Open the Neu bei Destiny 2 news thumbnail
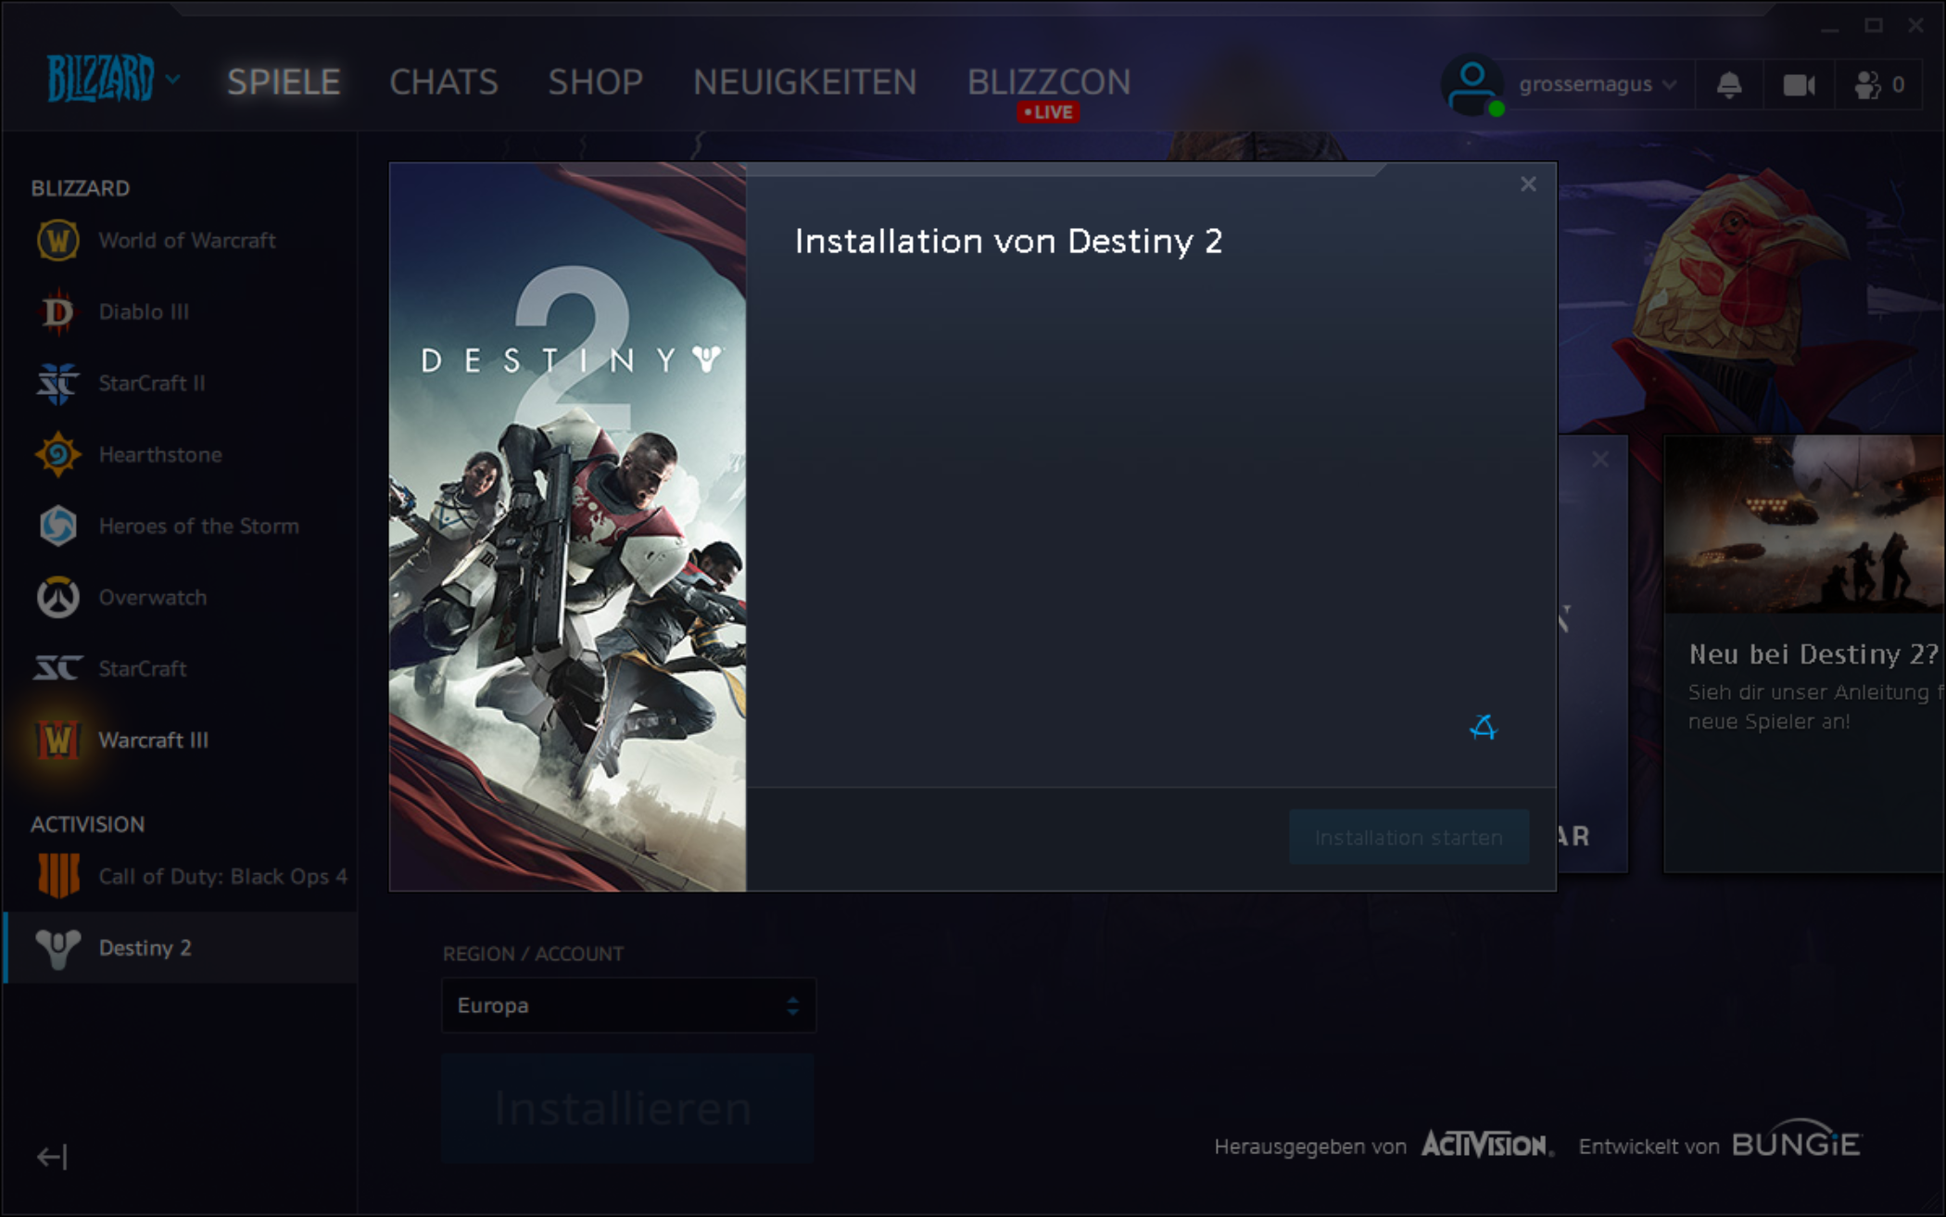Viewport: 1946px width, 1217px height. coord(1803,525)
